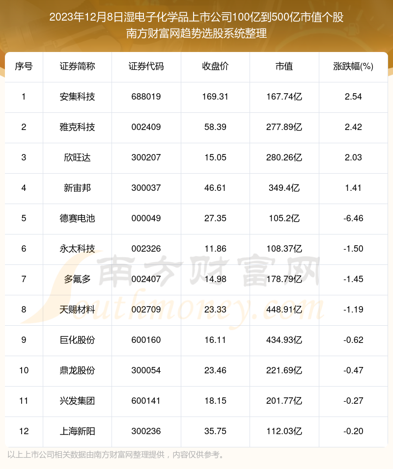
Task: Click change value -6.46
Action: (x=353, y=218)
